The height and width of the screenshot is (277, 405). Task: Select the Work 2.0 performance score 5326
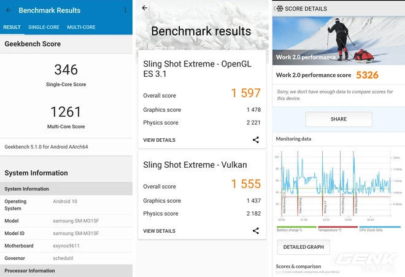click(x=366, y=75)
